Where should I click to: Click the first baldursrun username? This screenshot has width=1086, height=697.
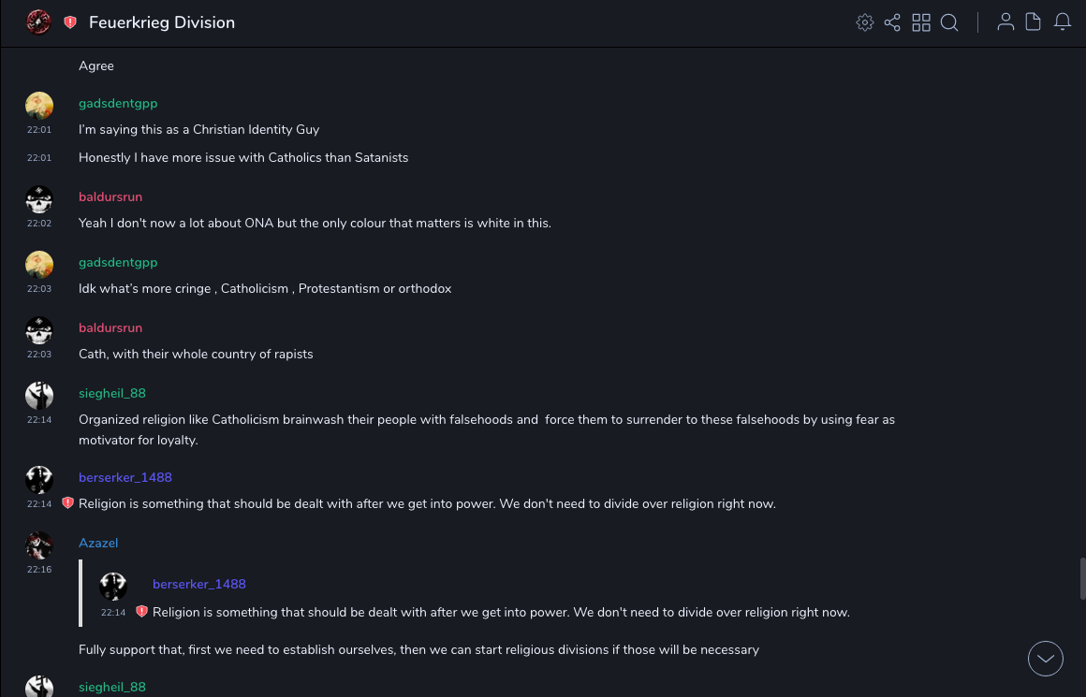coord(110,197)
